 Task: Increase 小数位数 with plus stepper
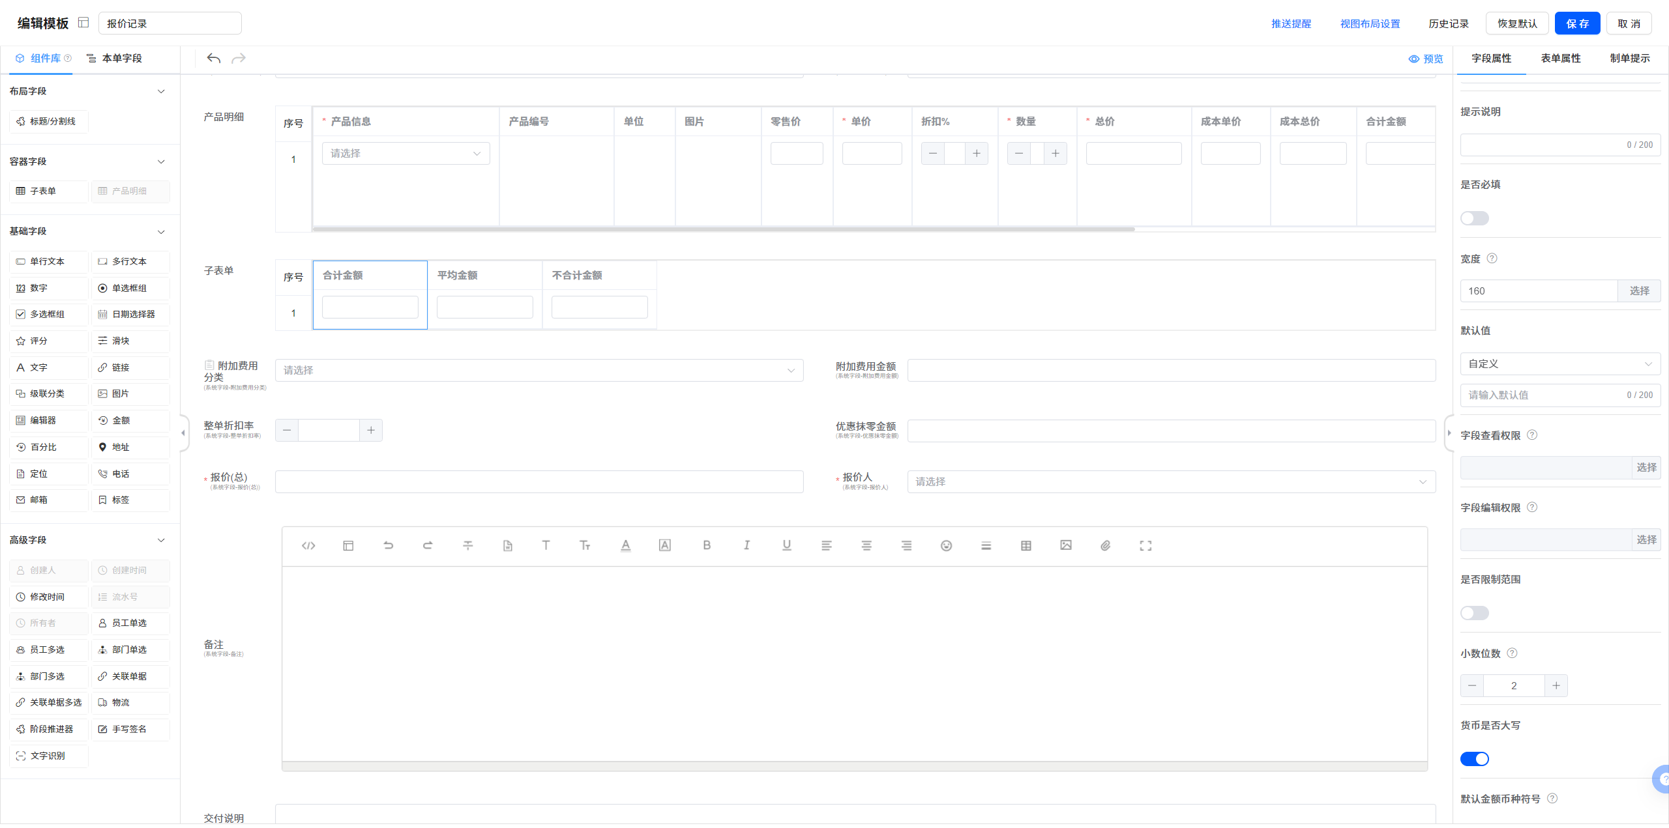point(1556,685)
